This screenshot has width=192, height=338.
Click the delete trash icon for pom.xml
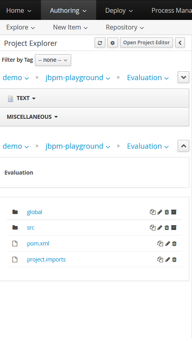(x=175, y=244)
